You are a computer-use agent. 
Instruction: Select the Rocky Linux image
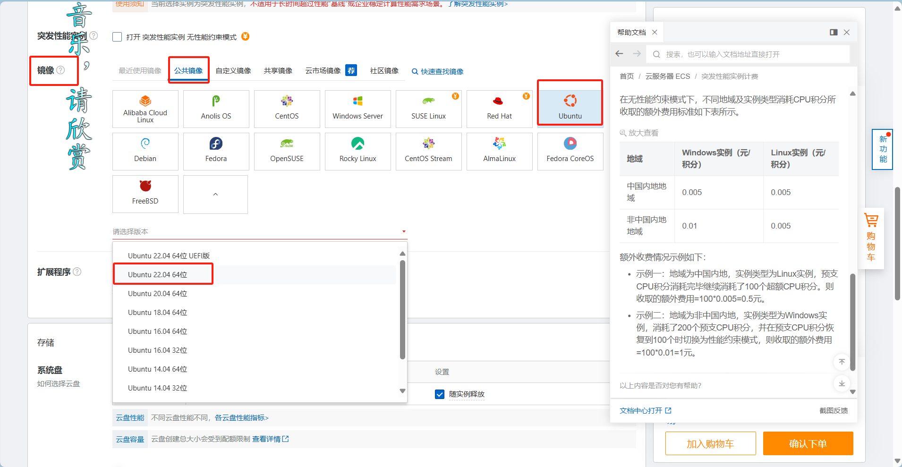[358, 152]
